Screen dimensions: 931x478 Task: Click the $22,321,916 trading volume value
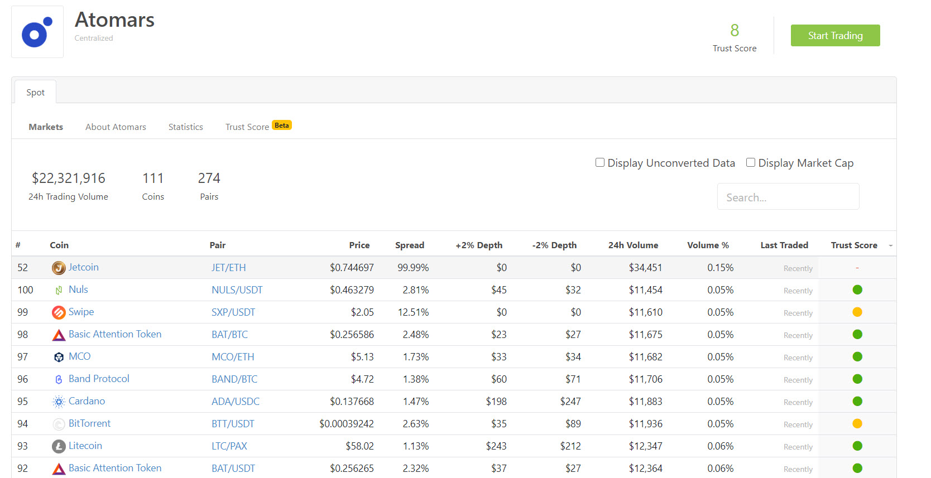tap(69, 178)
